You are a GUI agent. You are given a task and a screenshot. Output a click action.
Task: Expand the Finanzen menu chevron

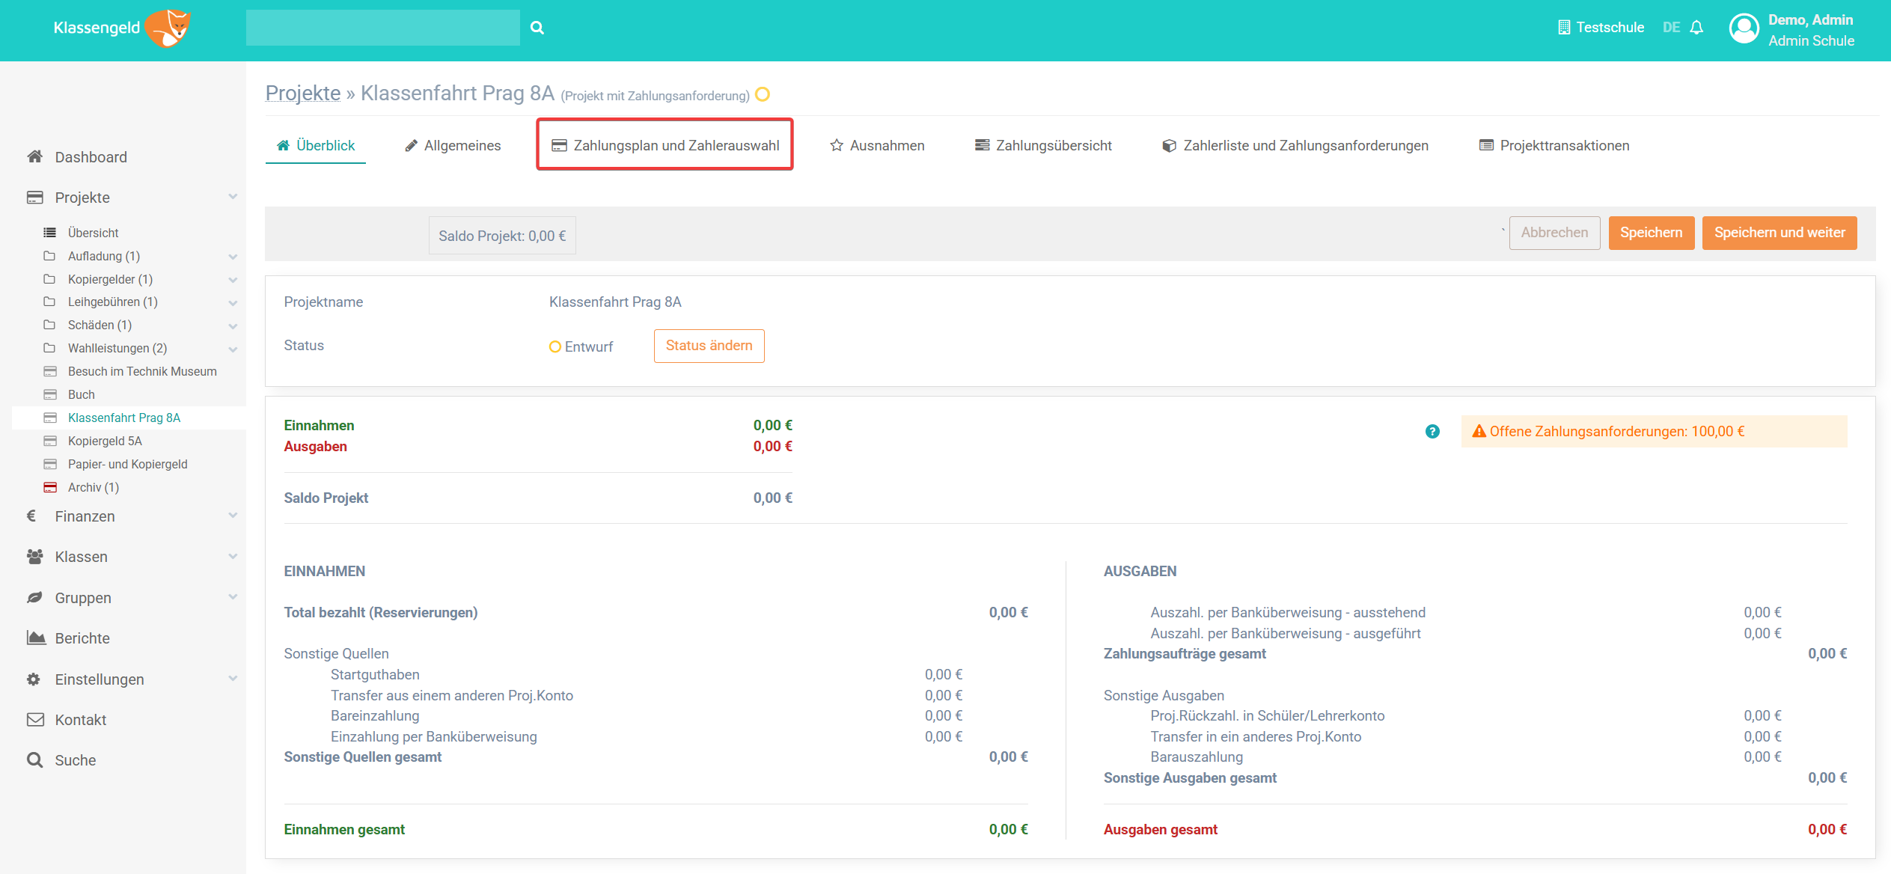233,516
